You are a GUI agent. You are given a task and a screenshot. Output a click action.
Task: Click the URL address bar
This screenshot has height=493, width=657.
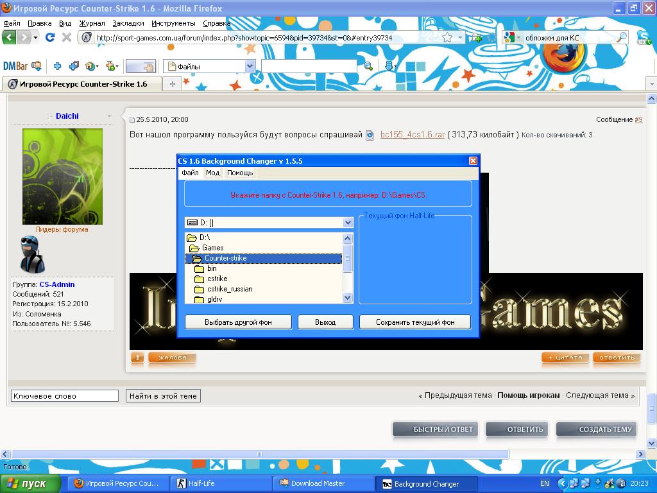click(x=268, y=38)
